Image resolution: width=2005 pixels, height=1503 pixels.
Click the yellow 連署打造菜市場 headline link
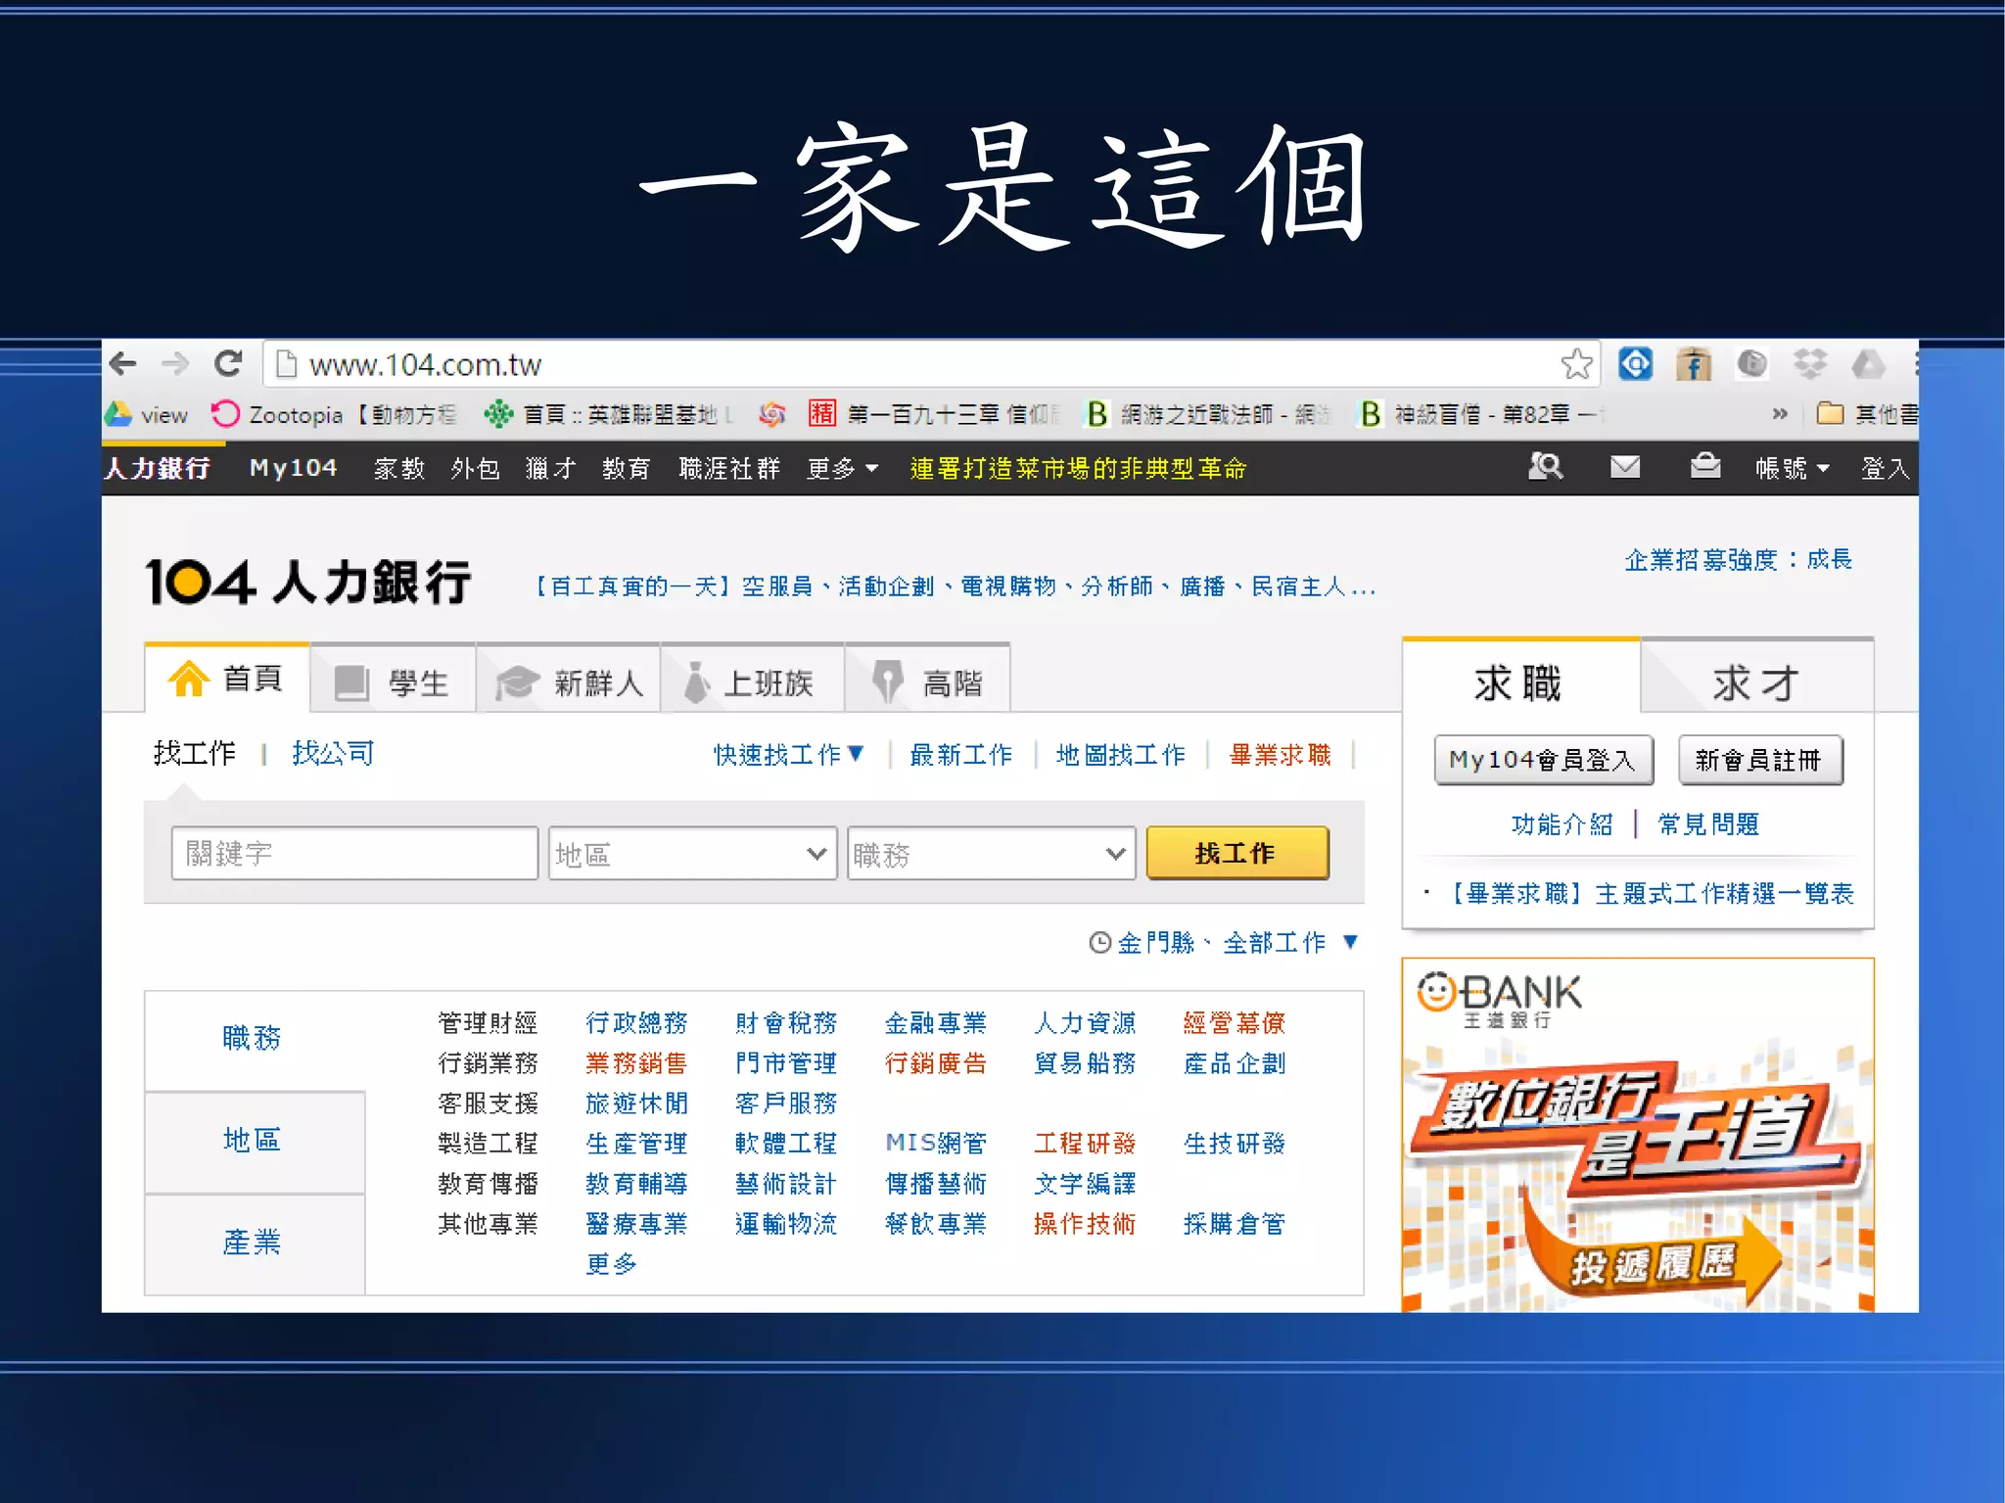point(1078,468)
